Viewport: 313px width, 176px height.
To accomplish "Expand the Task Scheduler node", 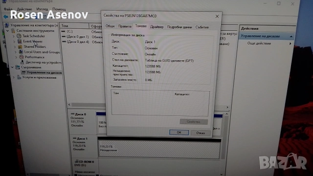I will point(14,36).
